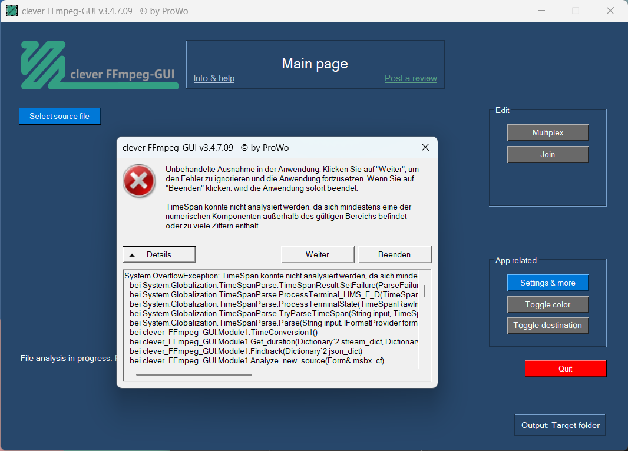Toggle color scheme with Toggle color

(547, 304)
